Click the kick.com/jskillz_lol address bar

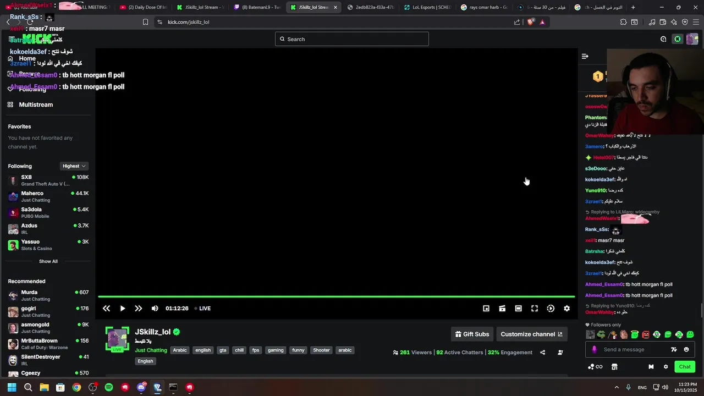click(x=188, y=22)
